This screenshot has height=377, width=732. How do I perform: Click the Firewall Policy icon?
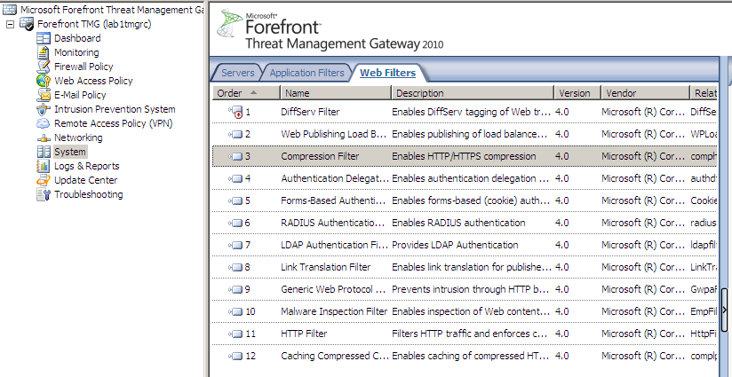[44, 67]
